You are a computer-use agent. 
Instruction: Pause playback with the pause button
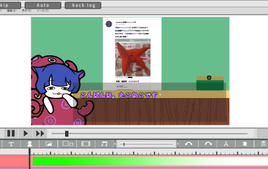tap(11, 134)
